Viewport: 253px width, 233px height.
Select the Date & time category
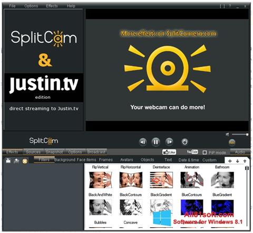click(x=189, y=160)
